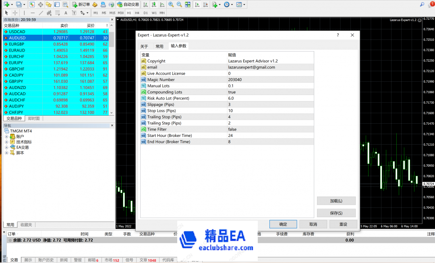Switch chart to line chart icon
435x263 pixels.
[162, 4]
